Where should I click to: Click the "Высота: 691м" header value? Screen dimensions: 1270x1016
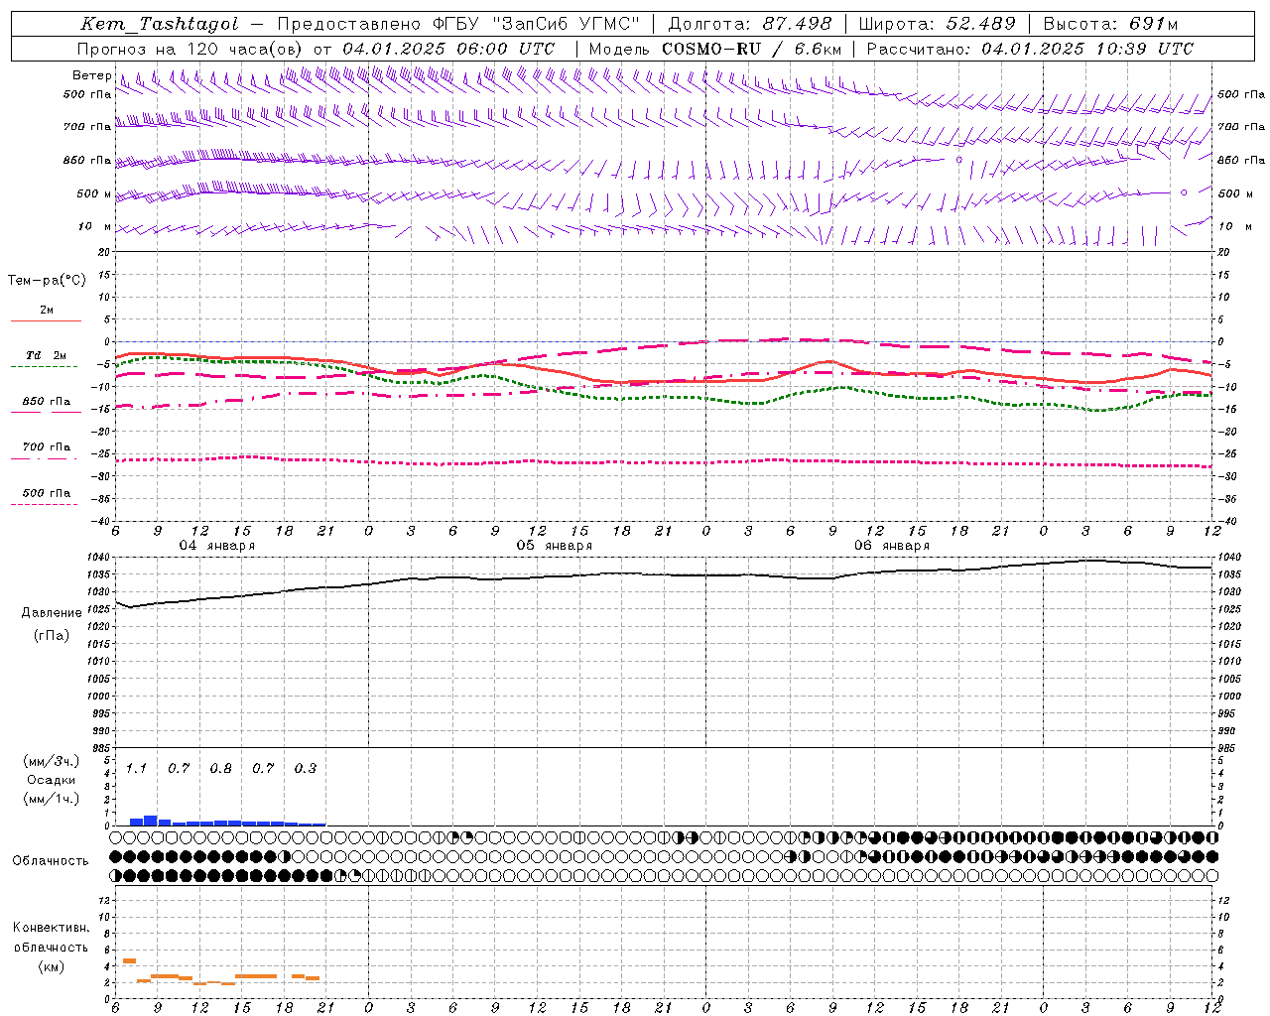pyautogui.click(x=1110, y=24)
